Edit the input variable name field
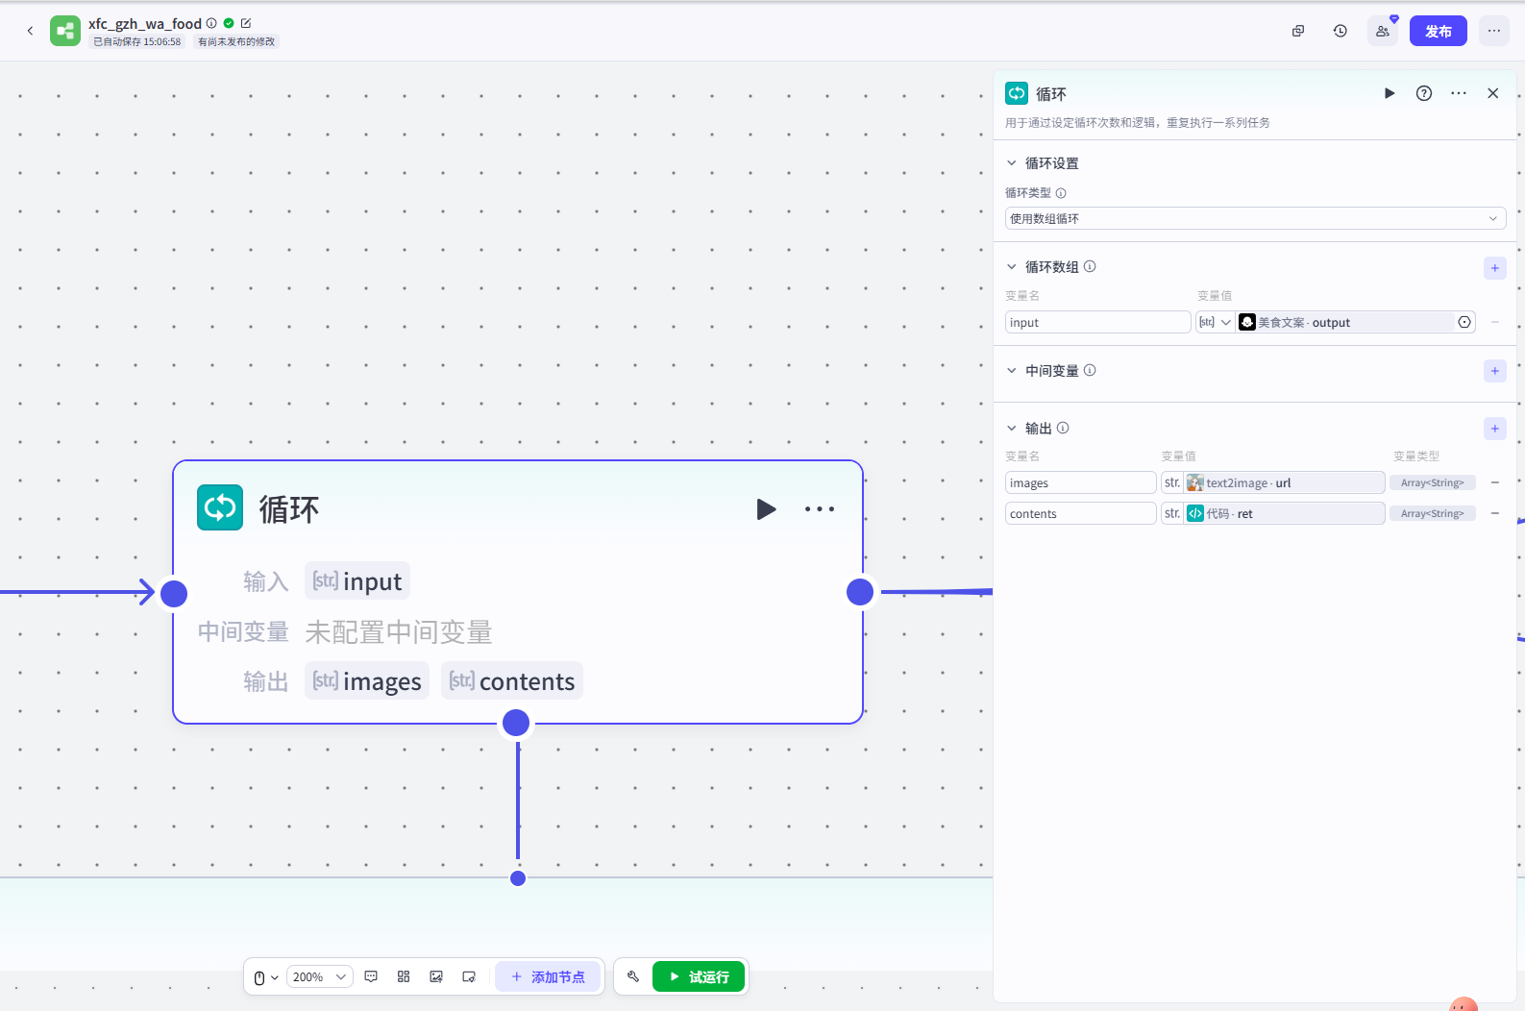The height and width of the screenshot is (1011, 1525). [1097, 322]
